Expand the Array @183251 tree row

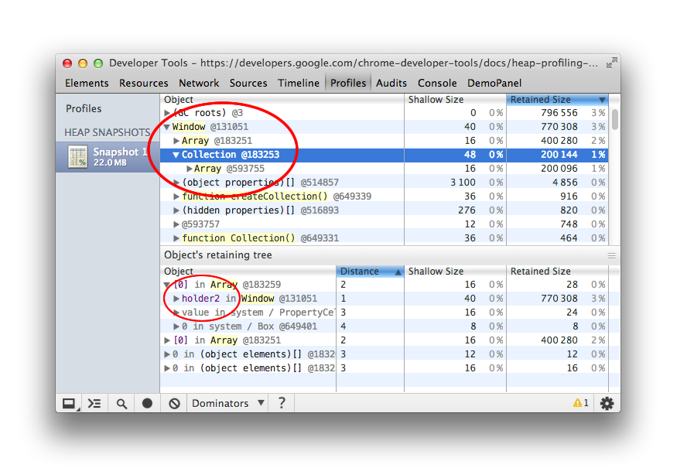pos(176,141)
